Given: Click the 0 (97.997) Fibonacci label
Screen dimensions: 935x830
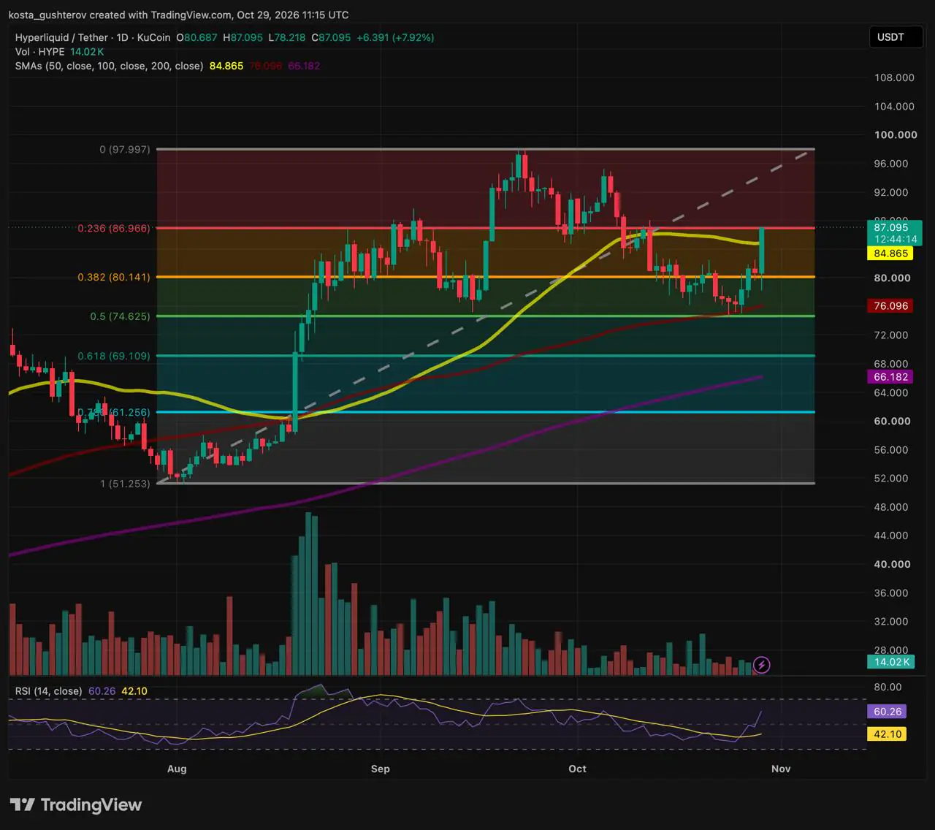Looking at the screenshot, I should coord(125,150).
